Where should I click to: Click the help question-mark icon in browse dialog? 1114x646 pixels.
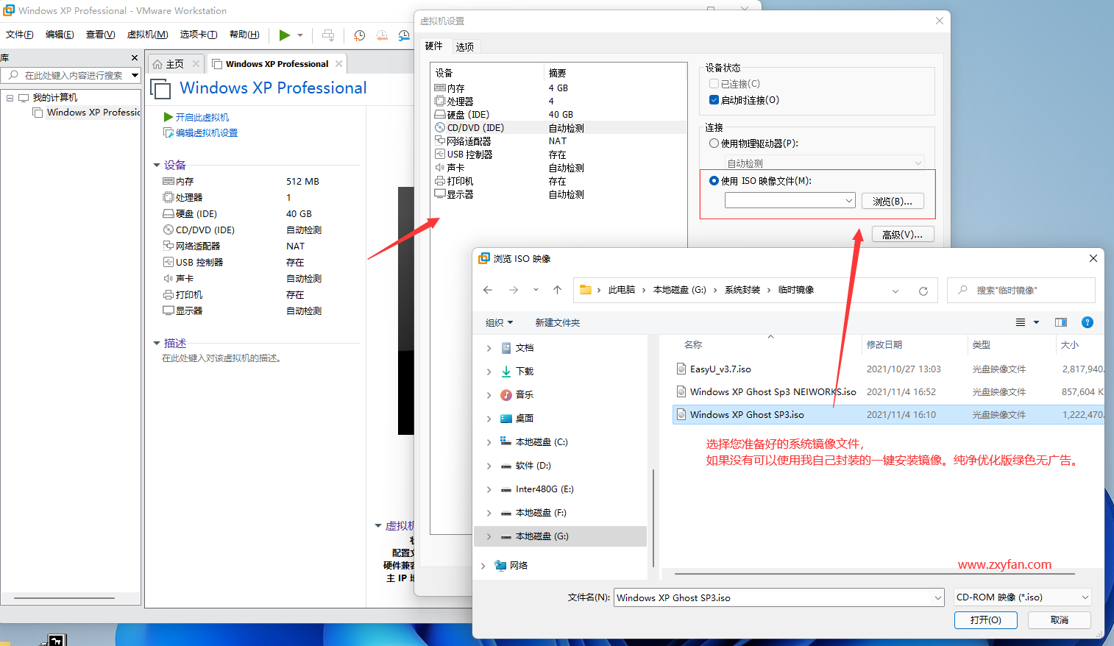1088,322
